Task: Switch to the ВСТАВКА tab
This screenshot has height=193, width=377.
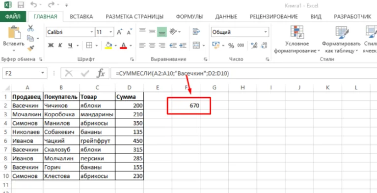Action: [x=81, y=17]
